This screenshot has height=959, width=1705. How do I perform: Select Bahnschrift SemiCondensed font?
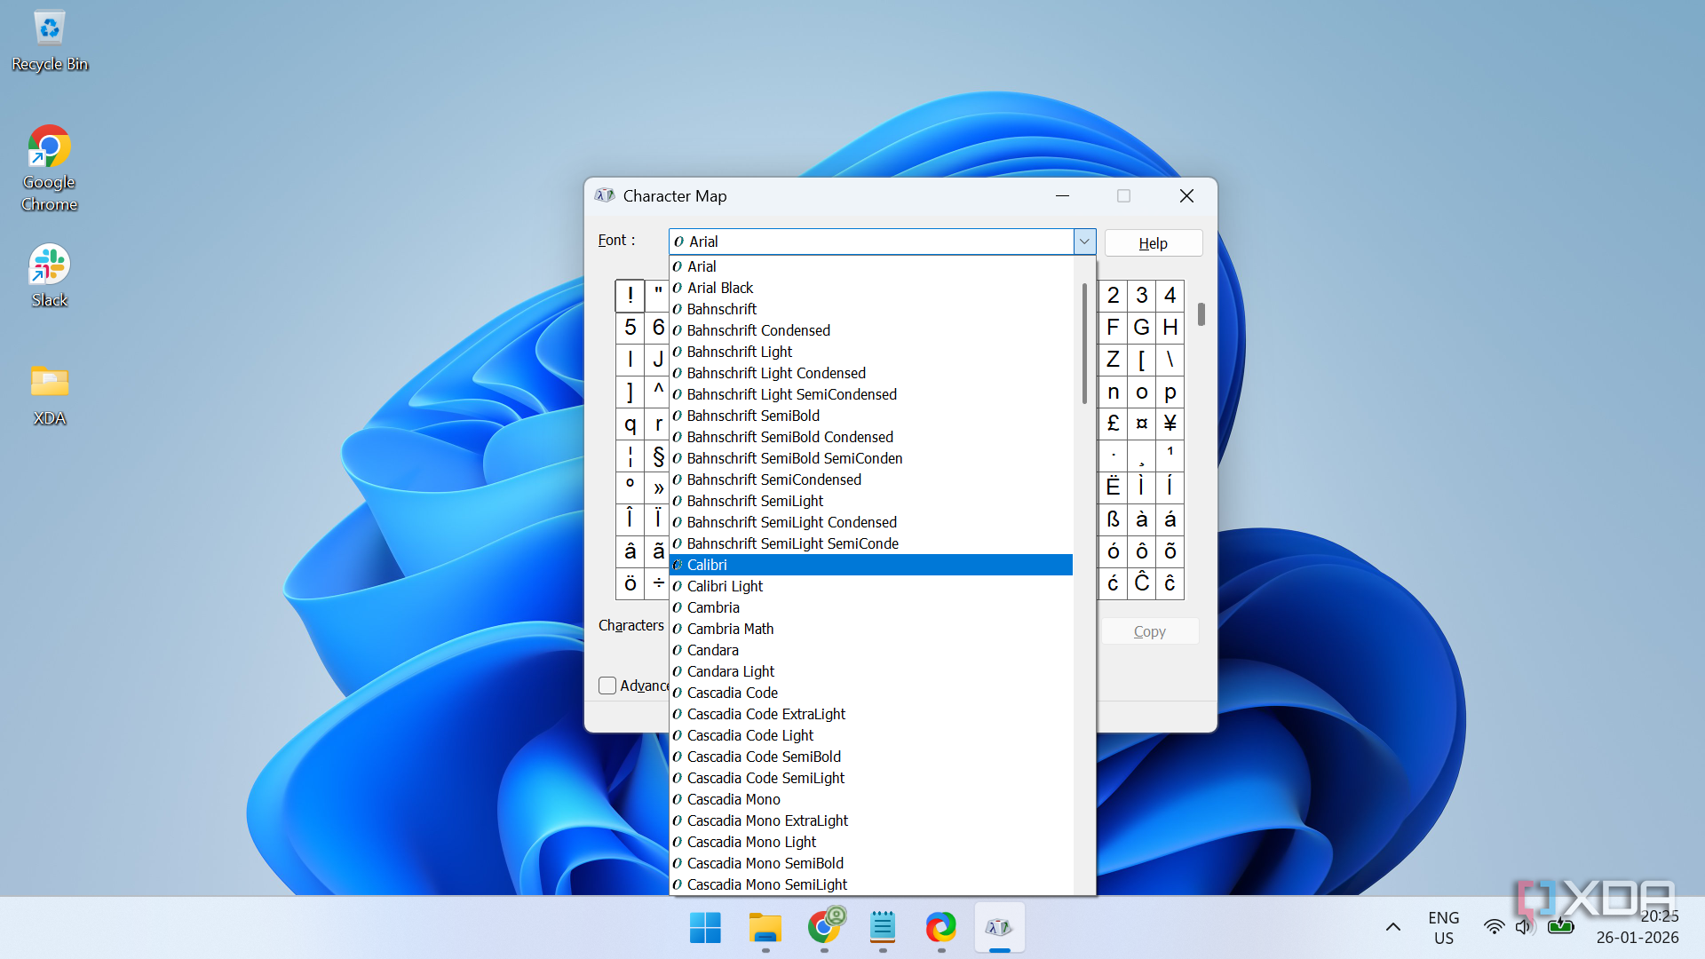[x=871, y=479]
